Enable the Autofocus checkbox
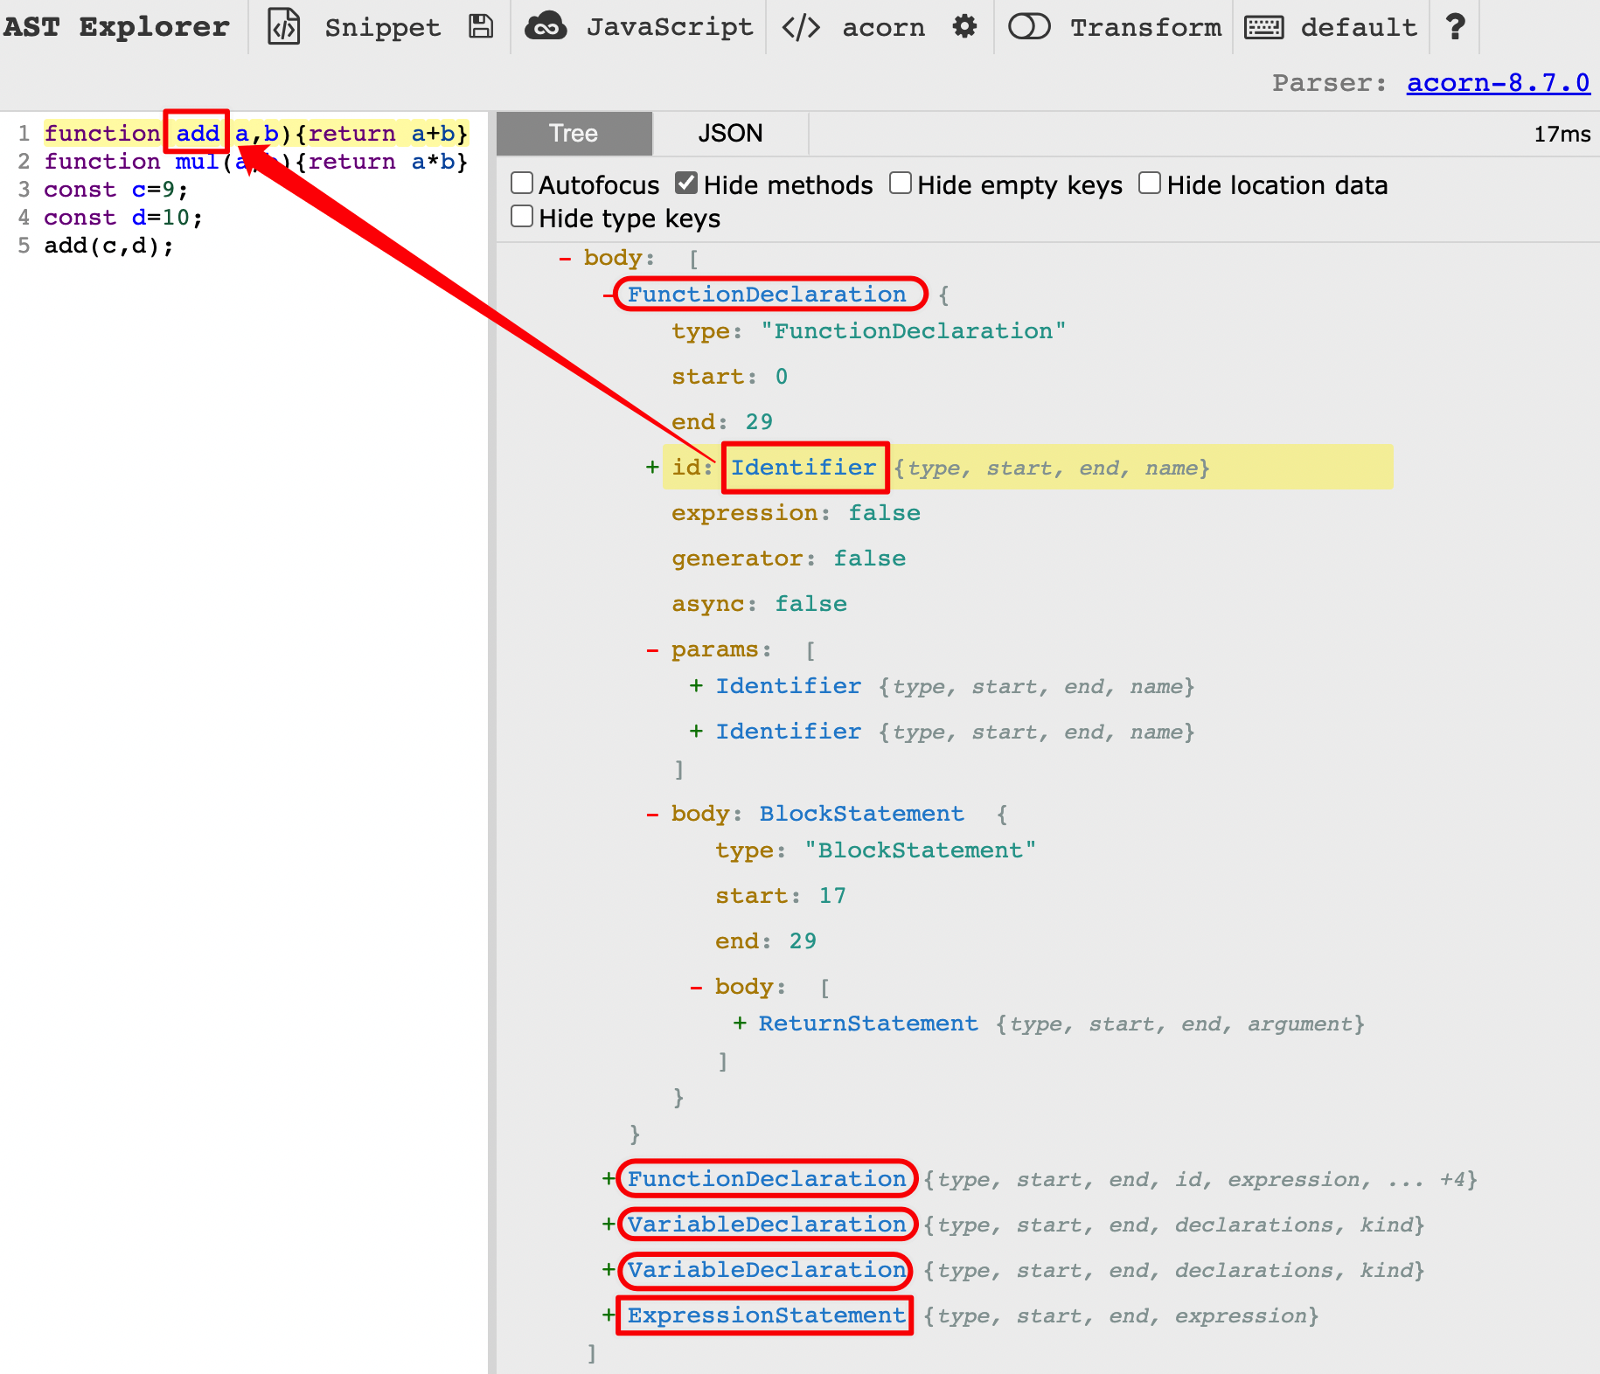 522,183
